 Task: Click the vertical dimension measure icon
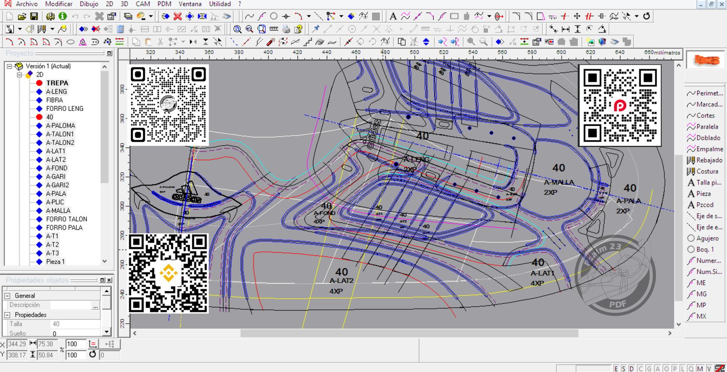[x=578, y=29]
